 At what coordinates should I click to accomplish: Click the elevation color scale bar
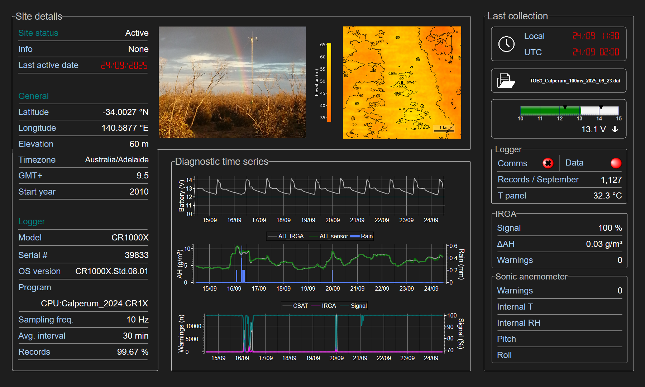coord(329,82)
